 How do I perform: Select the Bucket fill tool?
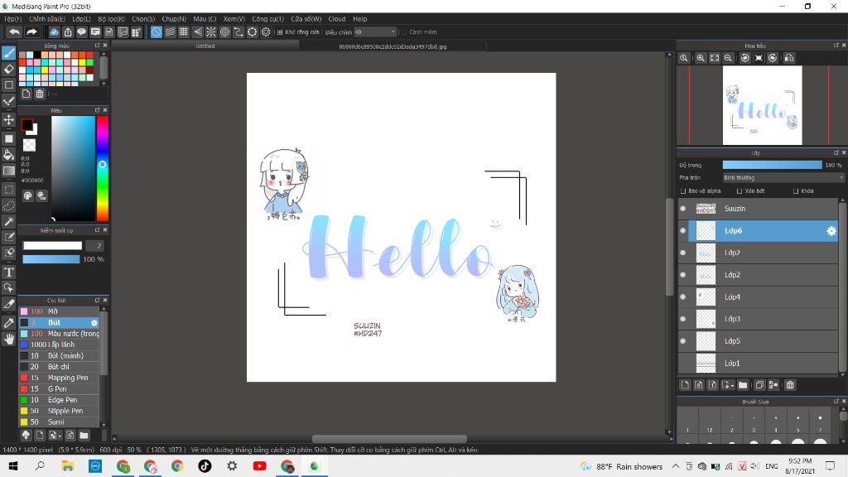[8, 155]
